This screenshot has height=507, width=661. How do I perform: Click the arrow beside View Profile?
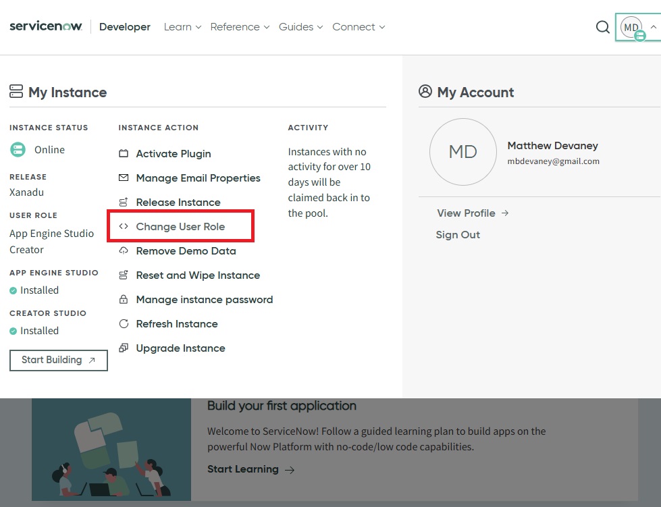coord(505,213)
